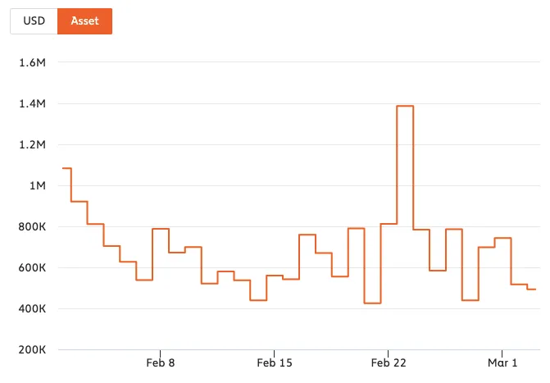Click the 1.4M y-axis label
Screen dimensions: 550x383
(x=32, y=103)
